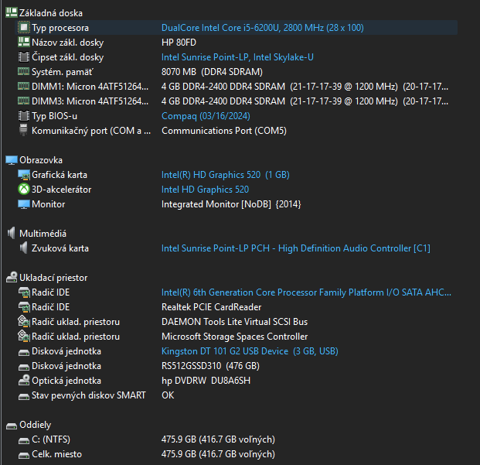Click the SMART status OK value
Viewport: 480px width, 465px height.
pyautogui.click(x=168, y=395)
